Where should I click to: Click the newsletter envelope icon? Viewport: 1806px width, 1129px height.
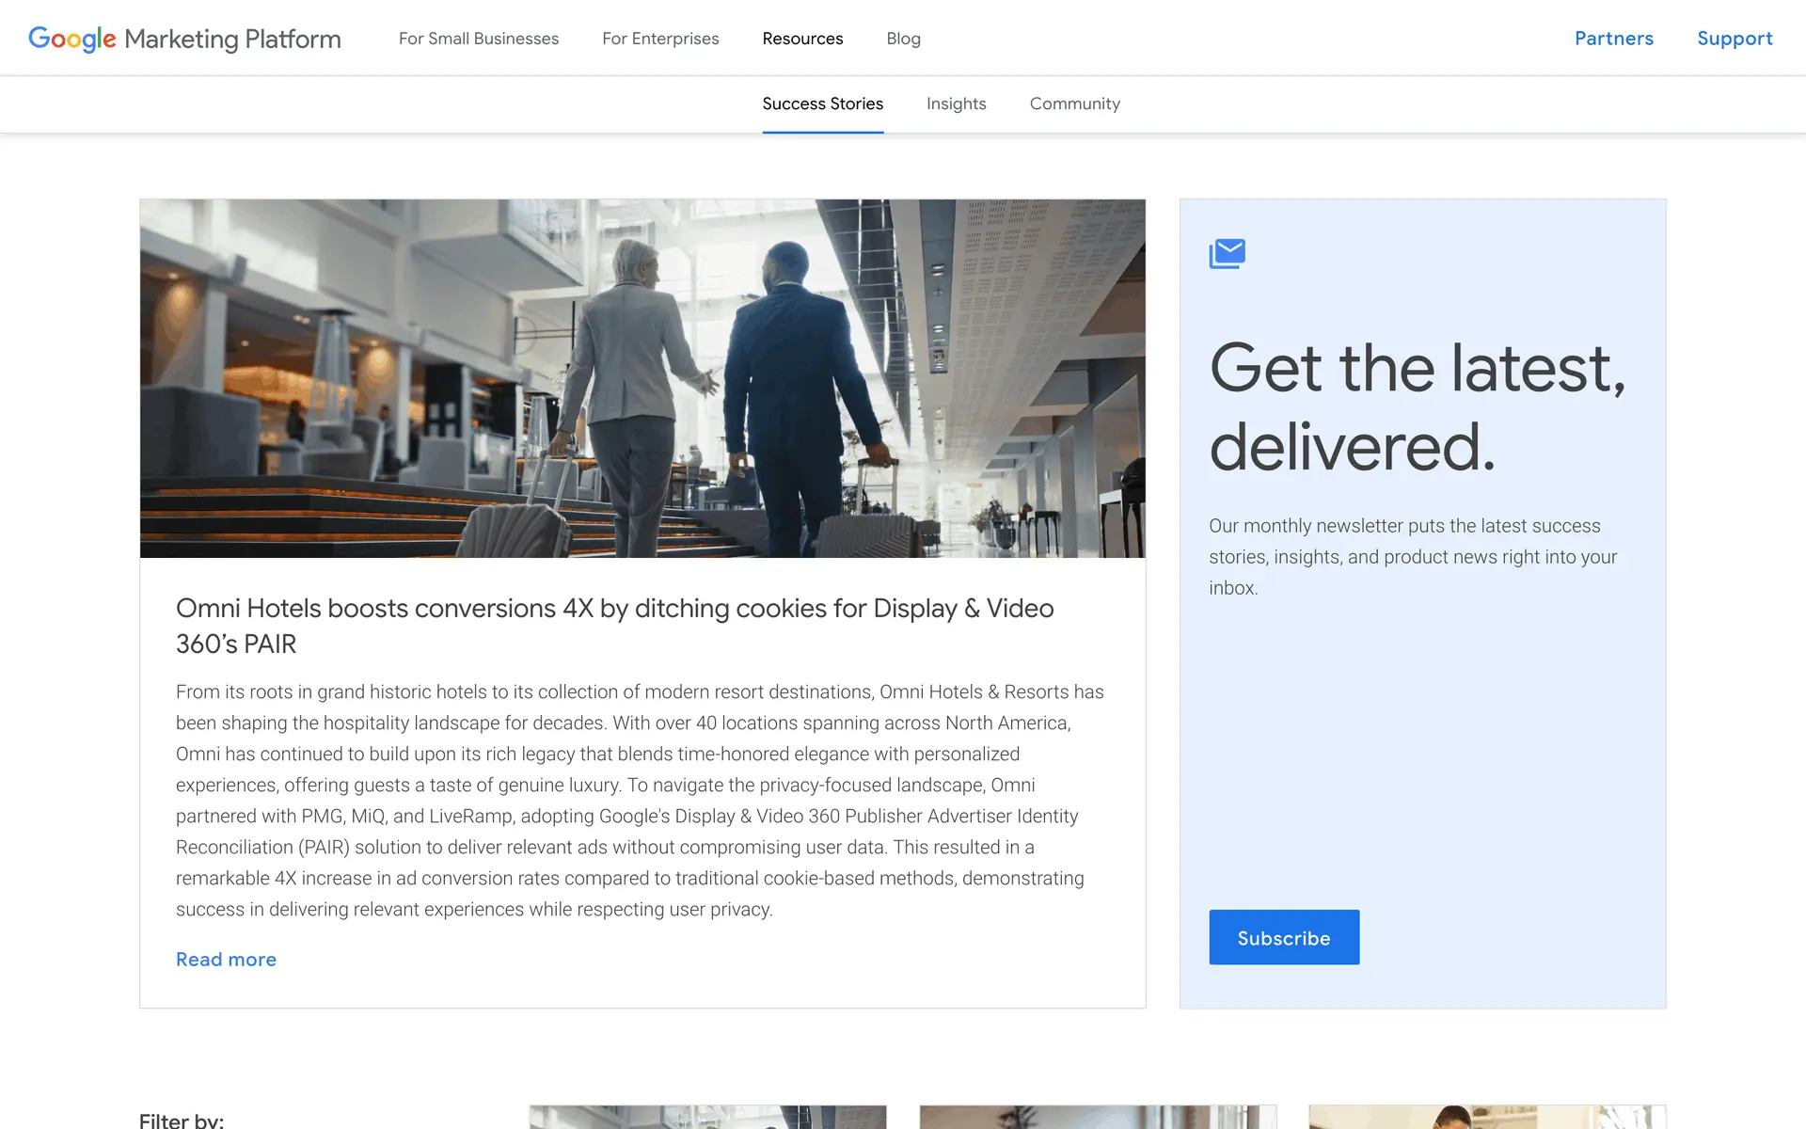click(1227, 253)
